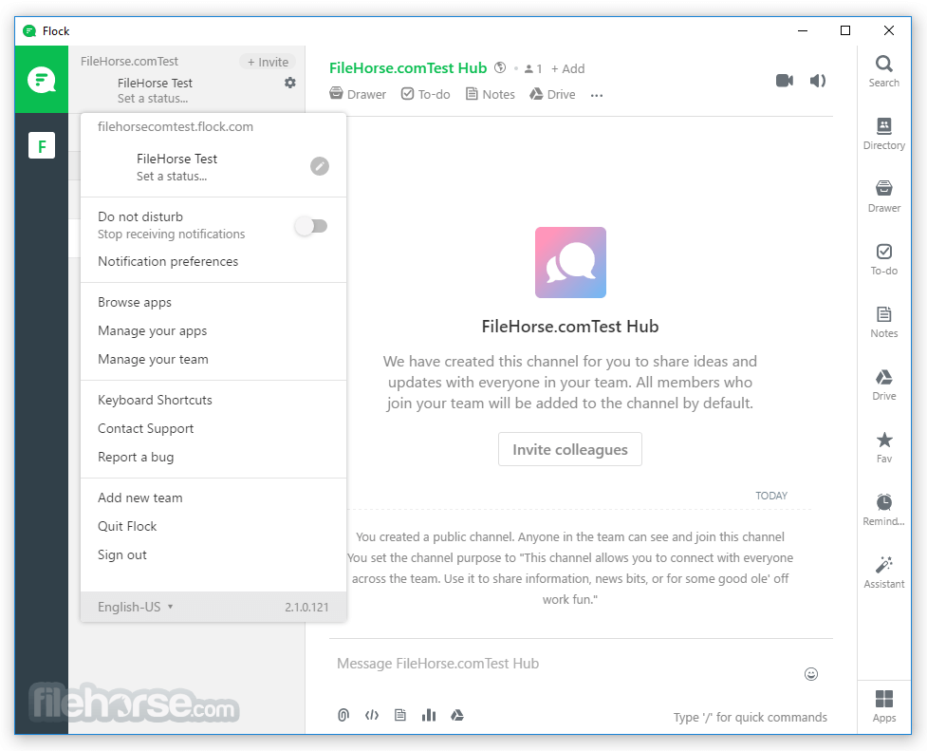This screenshot has width=927, height=751.
Task: Maximize the Flock window
Action: point(845,30)
